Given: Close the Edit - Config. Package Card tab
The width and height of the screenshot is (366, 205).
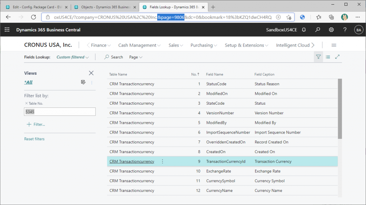Looking at the screenshot, I should click(66, 7).
